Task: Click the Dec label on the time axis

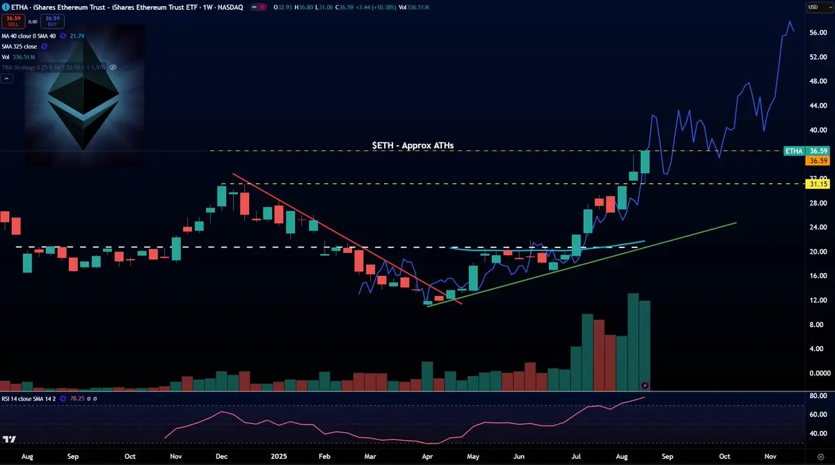Action: [222, 456]
